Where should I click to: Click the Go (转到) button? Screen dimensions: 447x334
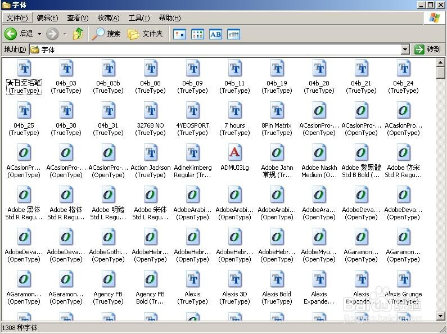(x=427, y=49)
